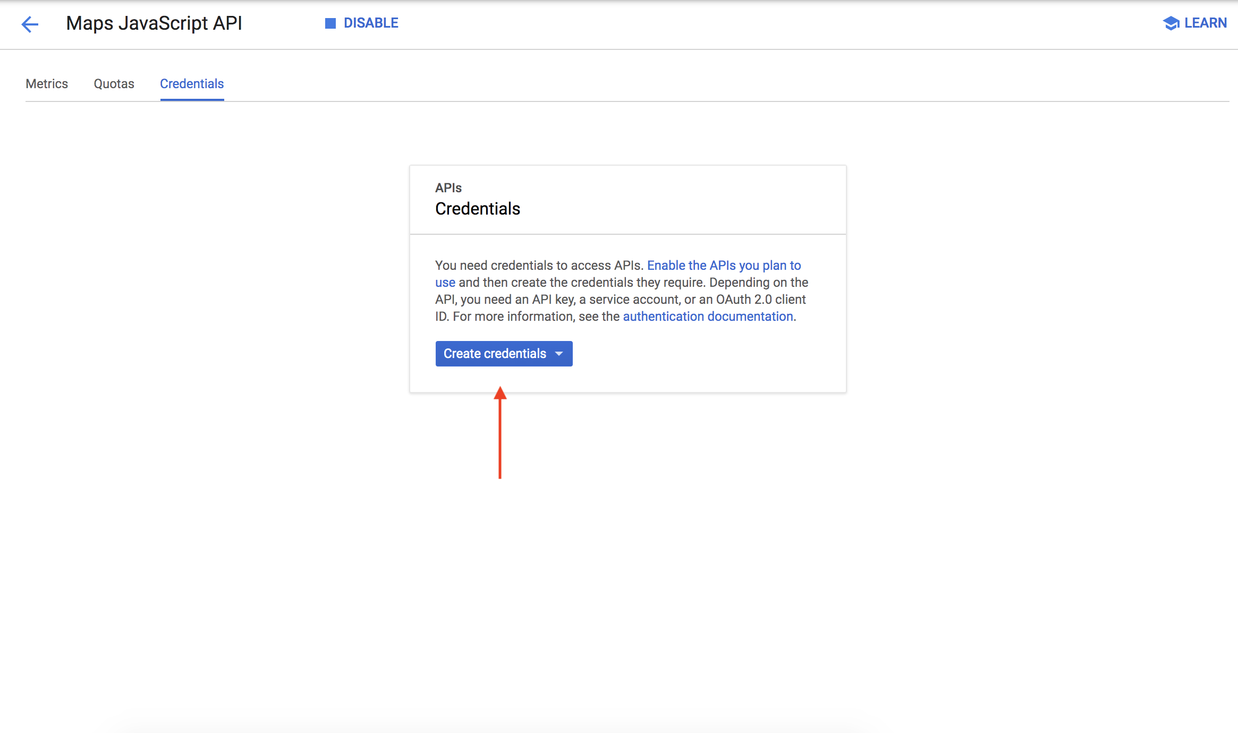The image size is (1238, 733).
Task: Click the back arrow icon
Action: tap(30, 24)
